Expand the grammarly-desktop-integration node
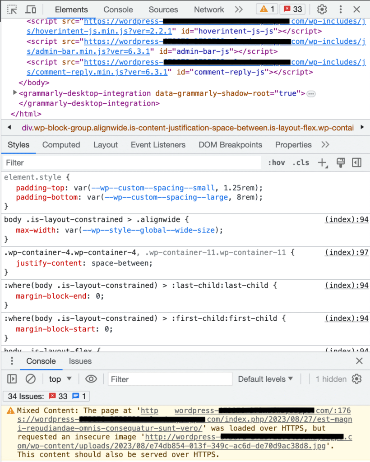This screenshot has width=370, height=462. click(x=15, y=93)
